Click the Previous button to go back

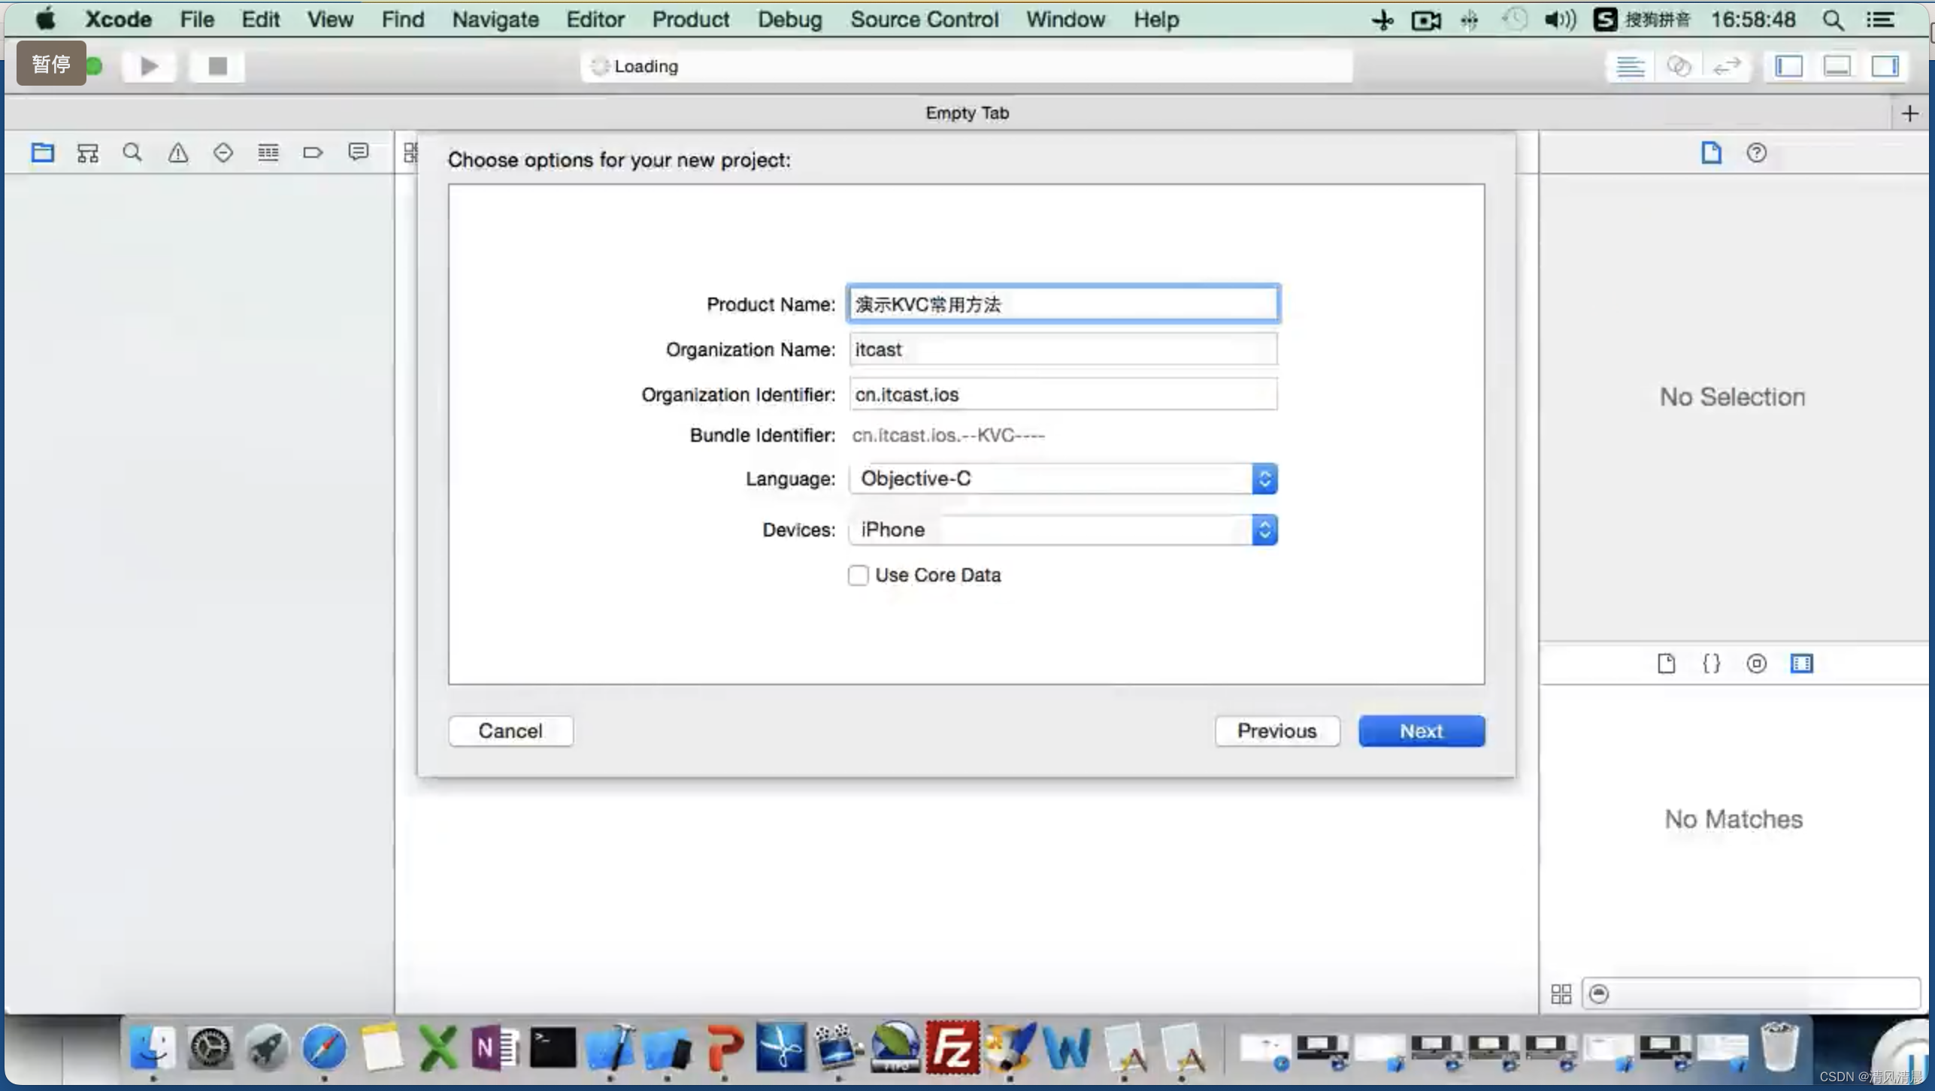click(1276, 731)
